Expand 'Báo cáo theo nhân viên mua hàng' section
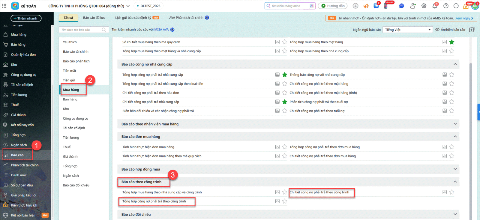Viewport: 480px width, 220px height. click(455, 124)
